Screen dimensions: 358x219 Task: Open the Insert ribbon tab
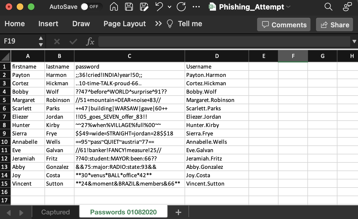[x=48, y=24]
